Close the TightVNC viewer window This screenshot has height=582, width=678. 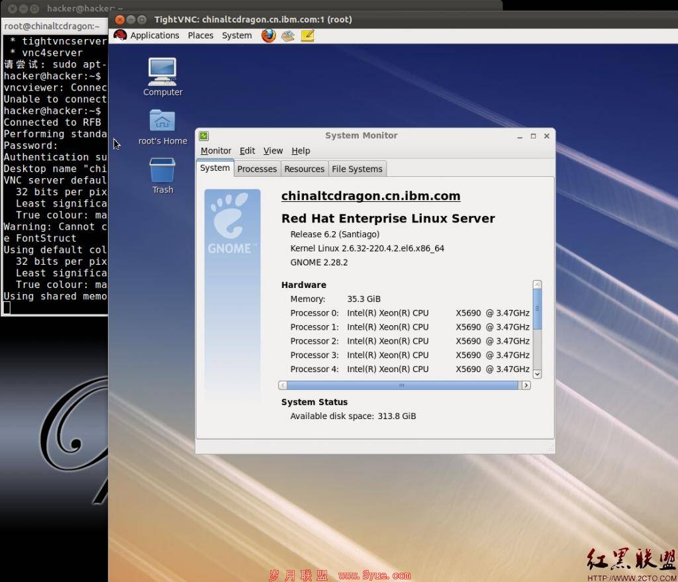click(121, 19)
